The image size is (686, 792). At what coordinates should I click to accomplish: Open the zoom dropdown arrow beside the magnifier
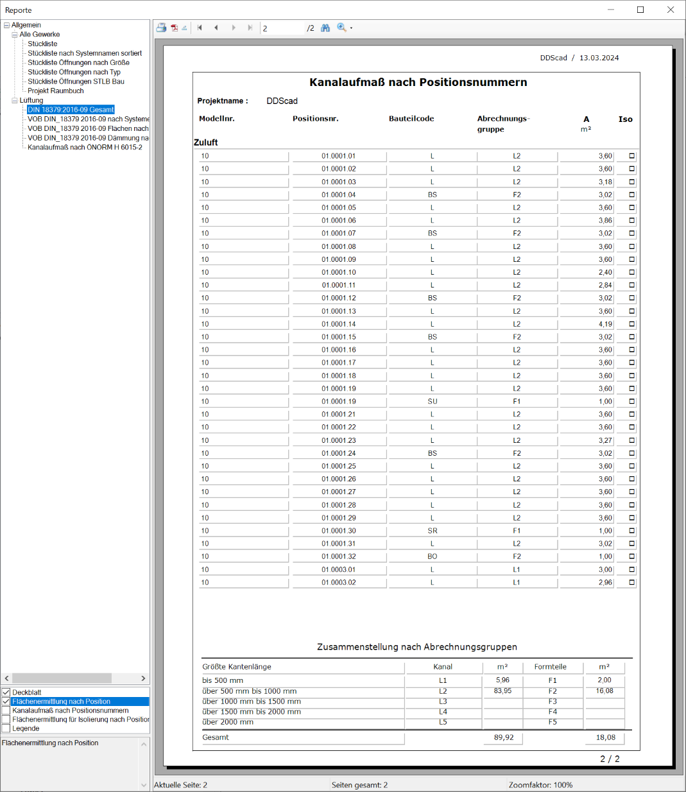pos(351,28)
